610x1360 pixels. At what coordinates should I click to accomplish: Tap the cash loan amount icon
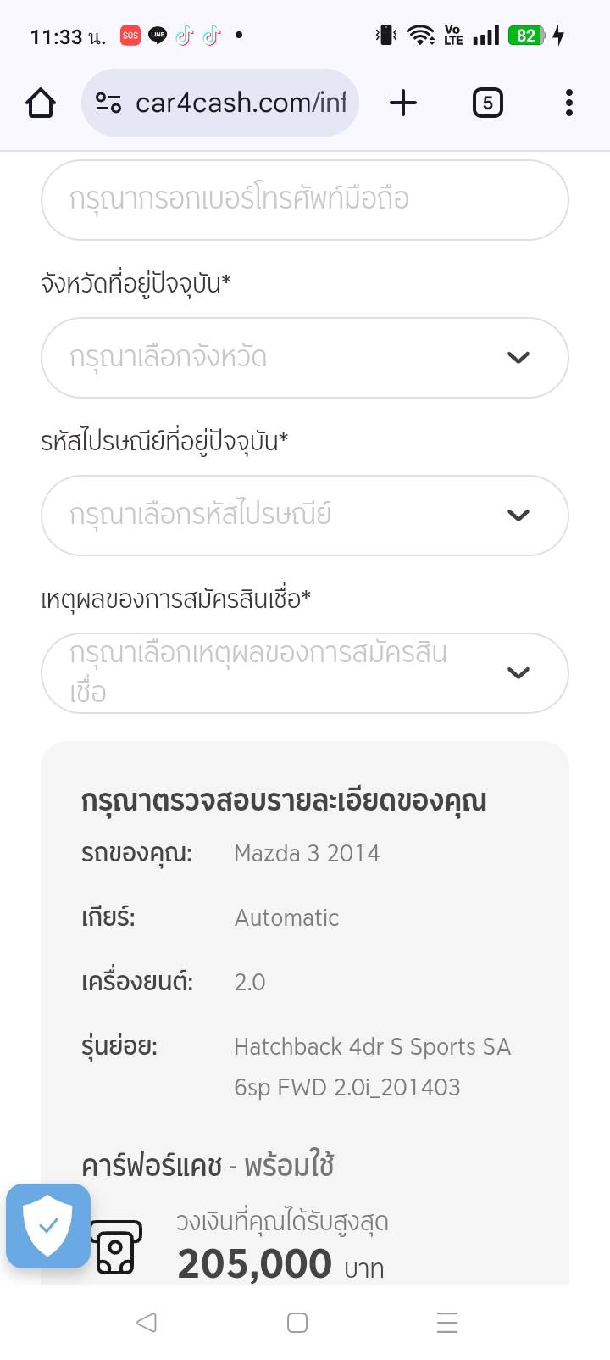[x=116, y=1247]
